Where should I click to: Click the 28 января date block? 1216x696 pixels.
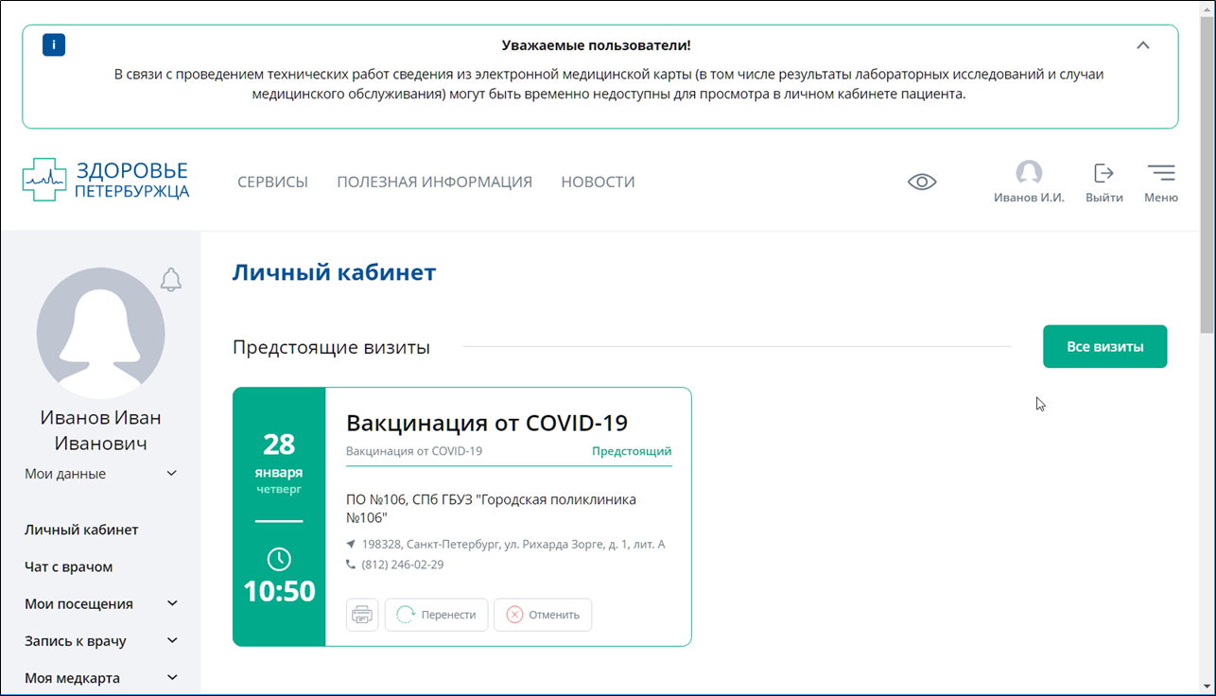click(279, 461)
